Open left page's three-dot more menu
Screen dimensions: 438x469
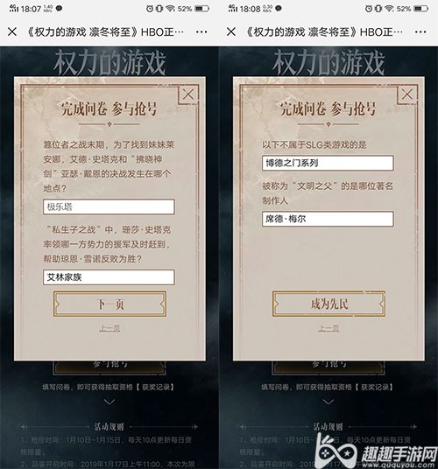(201, 32)
